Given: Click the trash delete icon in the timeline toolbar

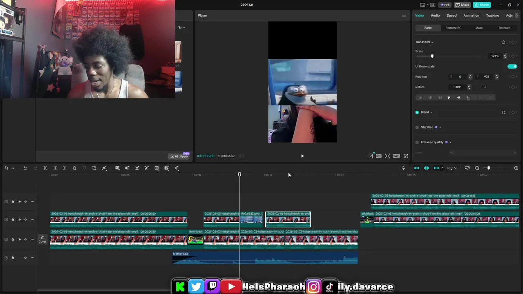Looking at the screenshot, I should pos(74,168).
